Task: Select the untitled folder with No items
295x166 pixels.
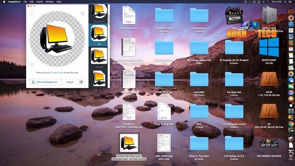Action: pyautogui.click(x=164, y=15)
